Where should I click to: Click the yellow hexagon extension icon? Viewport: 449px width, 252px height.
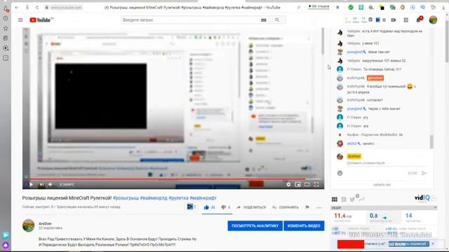(x=403, y=8)
